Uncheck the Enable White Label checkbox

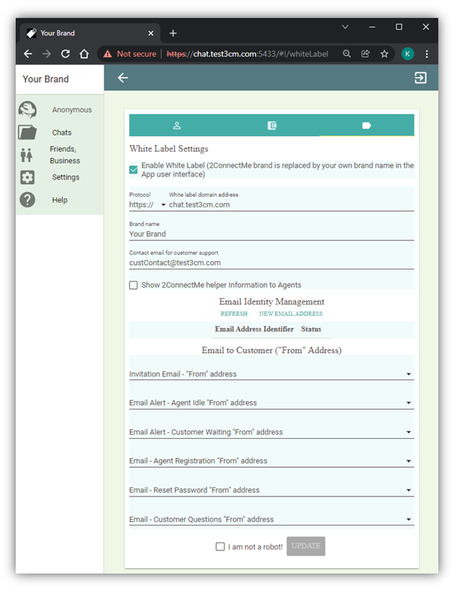133,170
